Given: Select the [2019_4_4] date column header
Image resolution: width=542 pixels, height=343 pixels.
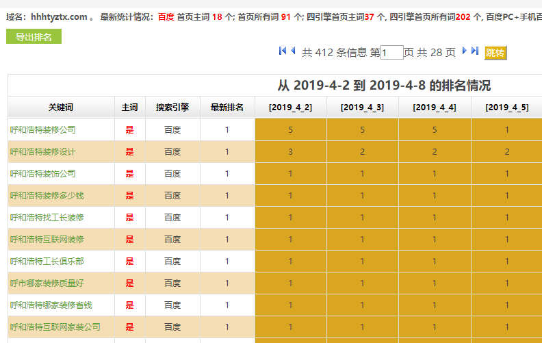Looking at the screenshot, I should tap(435, 107).
